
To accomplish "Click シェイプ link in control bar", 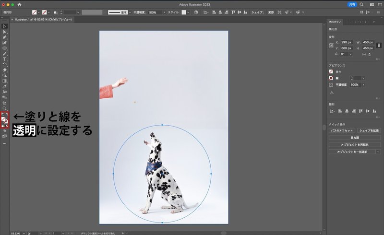I will (257, 12).
